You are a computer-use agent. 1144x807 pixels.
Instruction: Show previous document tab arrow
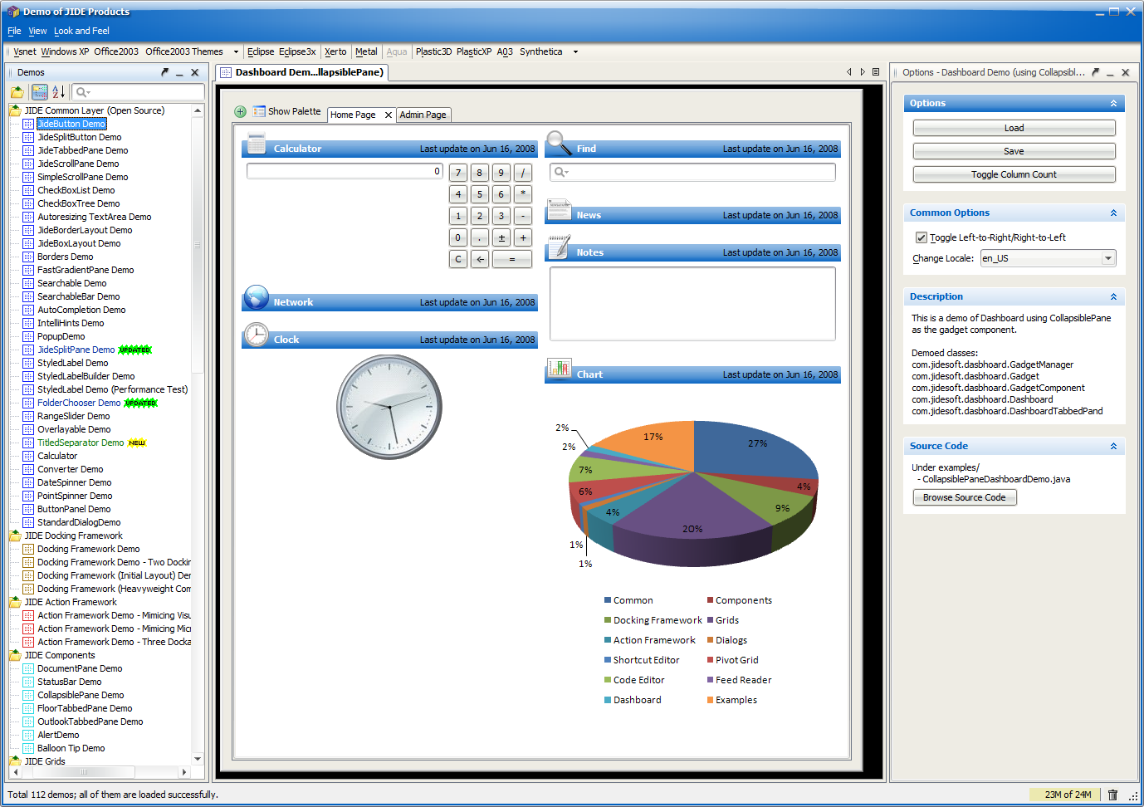pos(848,72)
